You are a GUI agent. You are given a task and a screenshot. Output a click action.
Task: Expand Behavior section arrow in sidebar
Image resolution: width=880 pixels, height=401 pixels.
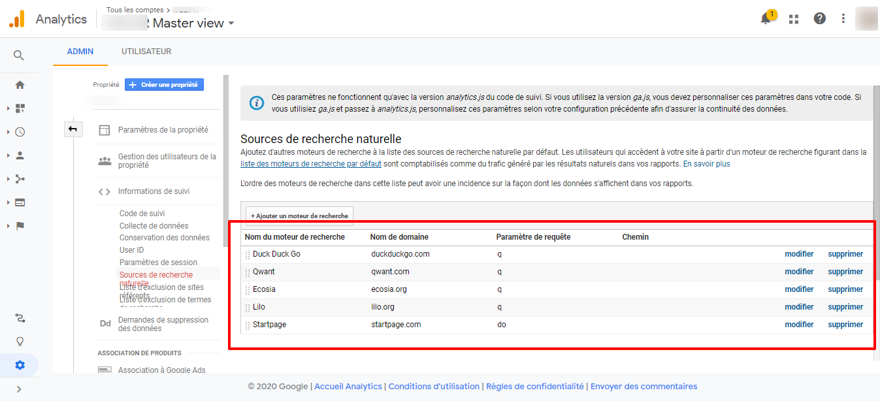8,202
